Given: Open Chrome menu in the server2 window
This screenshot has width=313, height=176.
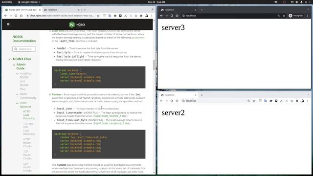Looking at the screenshot, I should pos(308,101).
